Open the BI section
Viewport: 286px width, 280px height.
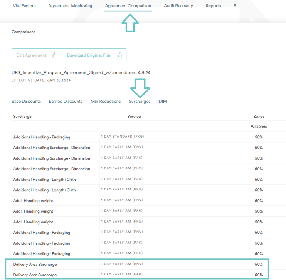pyautogui.click(x=235, y=6)
